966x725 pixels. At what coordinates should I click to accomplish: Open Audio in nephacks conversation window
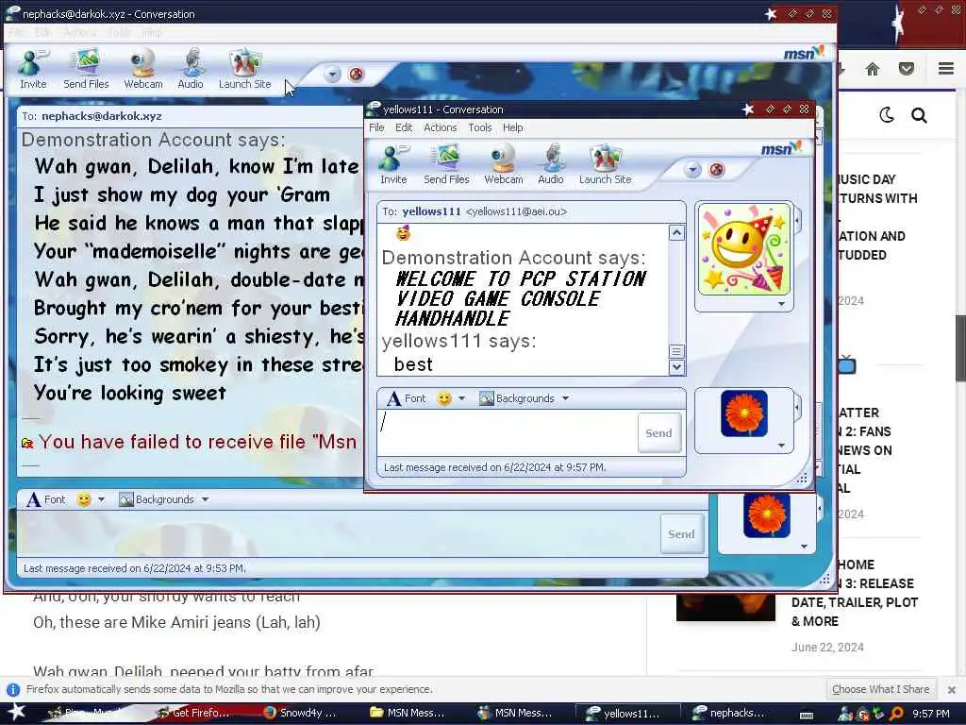tap(190, 68)
